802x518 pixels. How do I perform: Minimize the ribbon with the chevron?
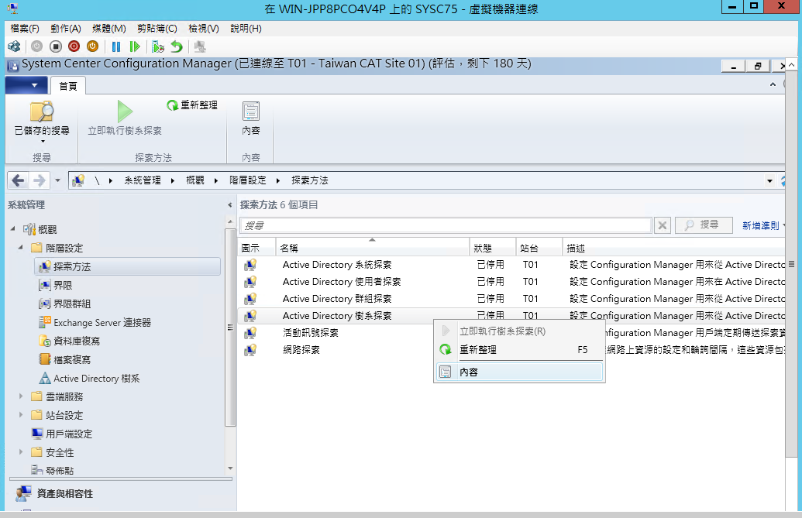[x=773, y=84]
